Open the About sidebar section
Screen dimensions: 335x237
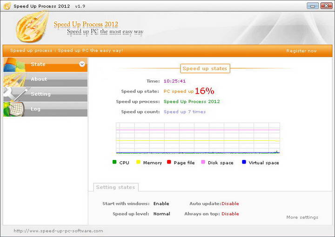(45, 79)
